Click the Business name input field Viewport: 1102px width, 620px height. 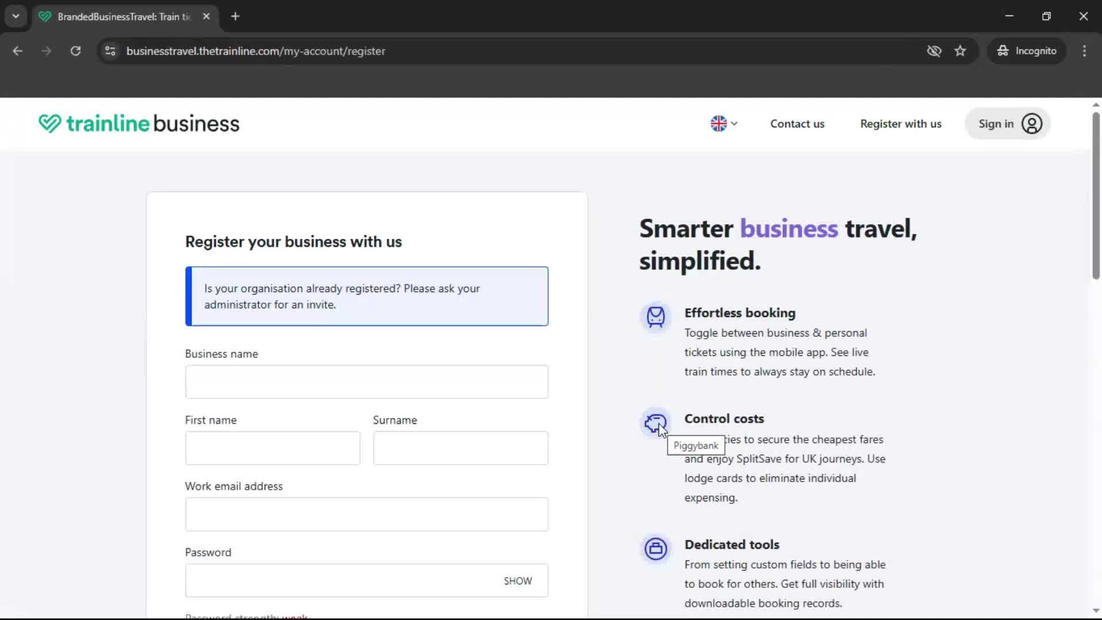tap(366, 382)
